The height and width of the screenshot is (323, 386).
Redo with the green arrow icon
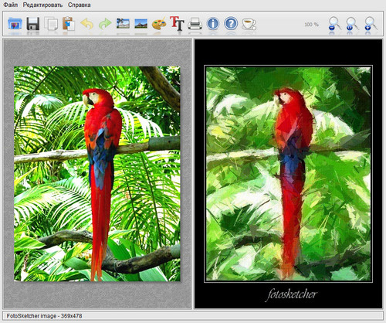(105, 24)
